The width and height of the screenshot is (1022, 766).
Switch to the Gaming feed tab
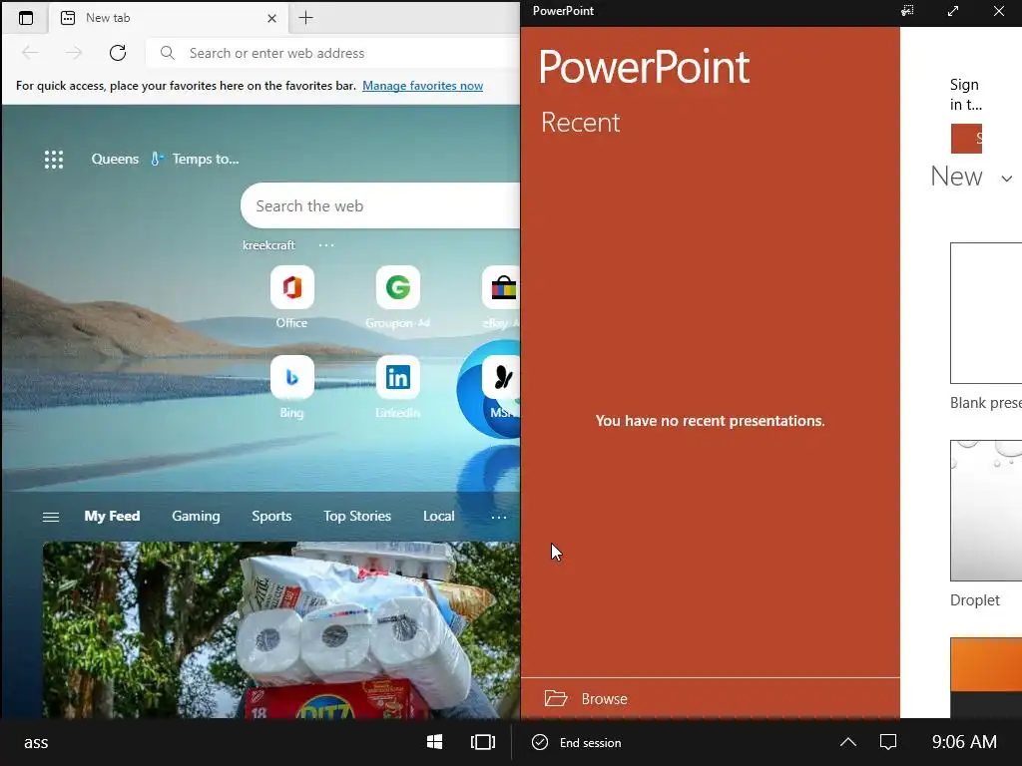click(196, 516)
